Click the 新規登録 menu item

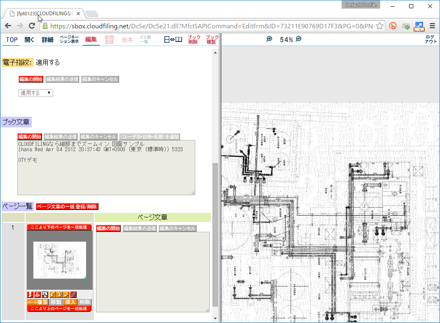[109, 39]
